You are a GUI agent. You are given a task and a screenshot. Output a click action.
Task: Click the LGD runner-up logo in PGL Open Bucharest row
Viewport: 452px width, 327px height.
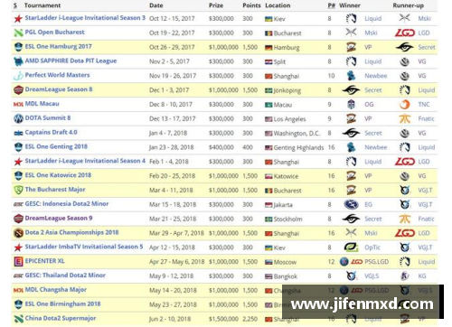click(x=405, y=33)
